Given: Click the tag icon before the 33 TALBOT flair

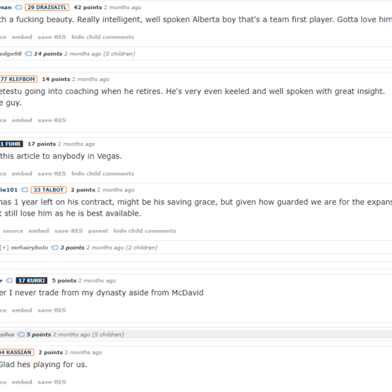Looking at the screenshot, I should coord(24,190).
